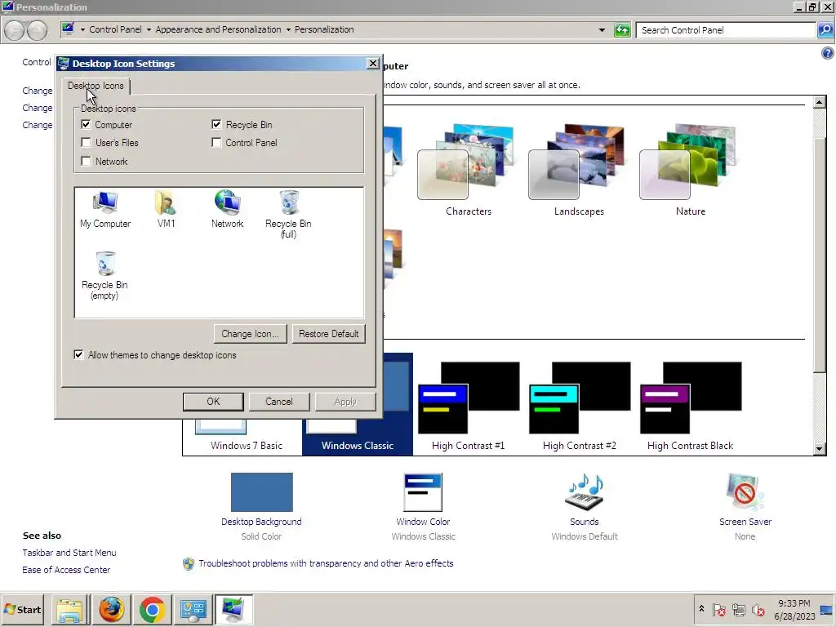
Task: Select the Recycle Bin (empty) icon
Action: (104, 276)
